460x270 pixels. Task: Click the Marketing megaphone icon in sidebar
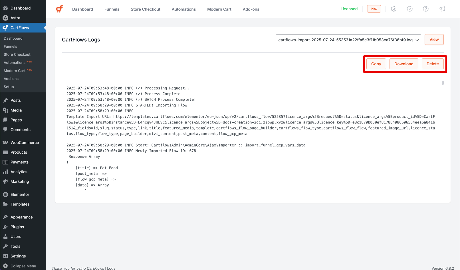click(5, 181)
